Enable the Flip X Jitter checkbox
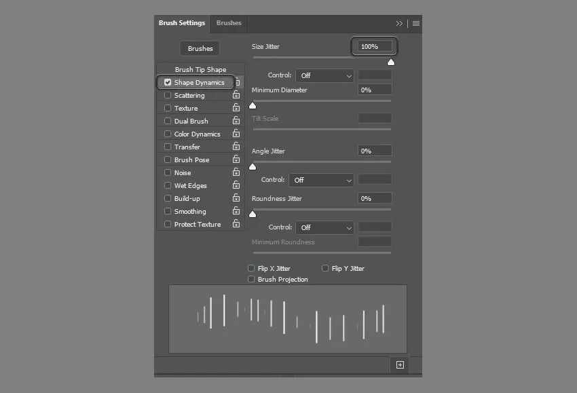The height and width of the screenshot is (393, 577). pyautogui.click(x=251, y=269)
